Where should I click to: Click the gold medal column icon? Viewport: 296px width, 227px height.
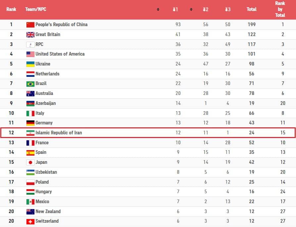point(175,9)
